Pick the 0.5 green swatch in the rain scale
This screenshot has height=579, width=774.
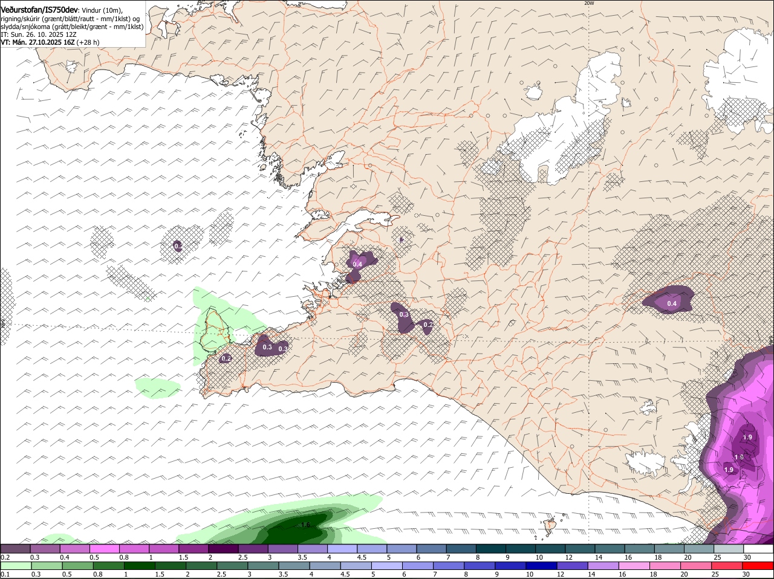pyautogui.click(x=77, y=566)
